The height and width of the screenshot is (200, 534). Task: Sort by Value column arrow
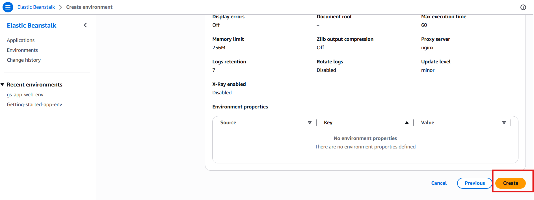(504, 123)
